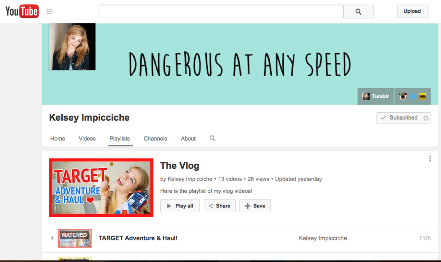Screen dimensions: 441x262
Task: Click the Upload button
Action: click(413, 11)
